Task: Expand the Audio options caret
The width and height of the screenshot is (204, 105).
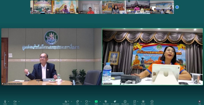Action: click(x=9, y=101)
